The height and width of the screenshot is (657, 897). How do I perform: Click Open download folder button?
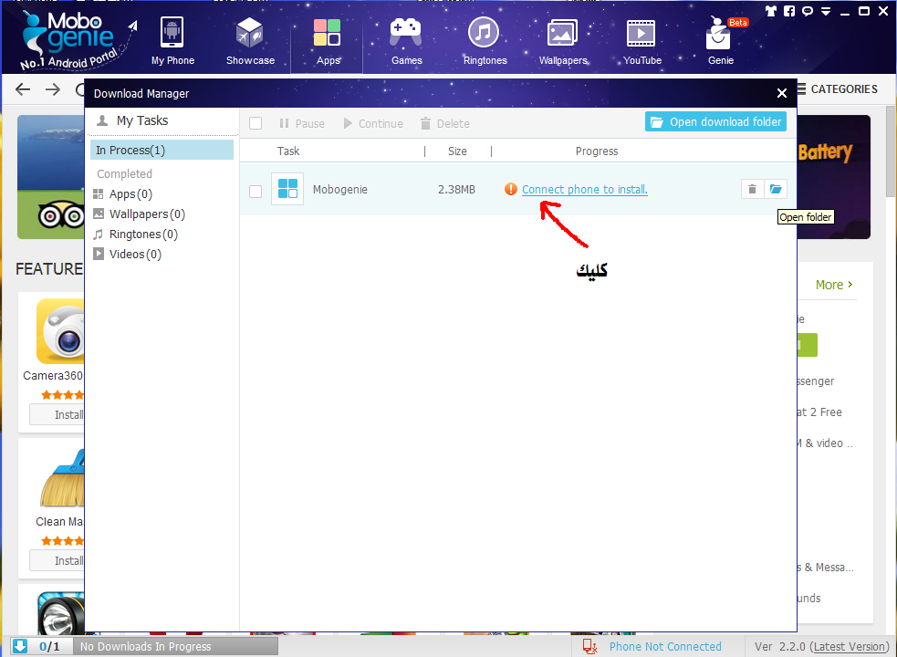(x=715, y=122)
